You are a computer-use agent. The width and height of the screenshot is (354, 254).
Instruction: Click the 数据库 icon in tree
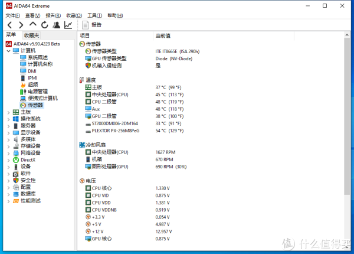point(16,194)
